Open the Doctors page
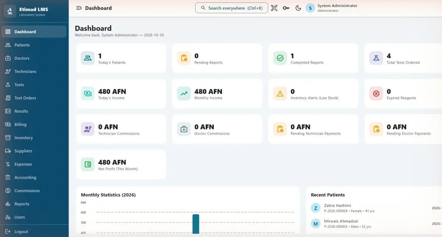 (34, 58)
